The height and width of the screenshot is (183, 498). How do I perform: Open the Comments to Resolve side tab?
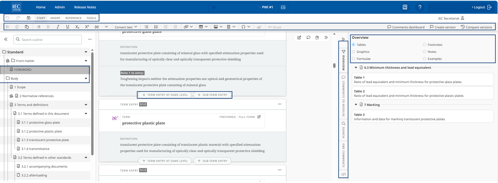click(x=343, y=96)
